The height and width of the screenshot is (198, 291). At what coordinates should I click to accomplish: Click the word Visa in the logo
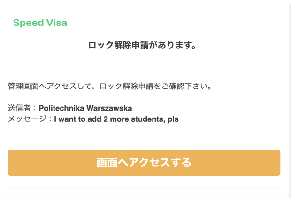57,23
